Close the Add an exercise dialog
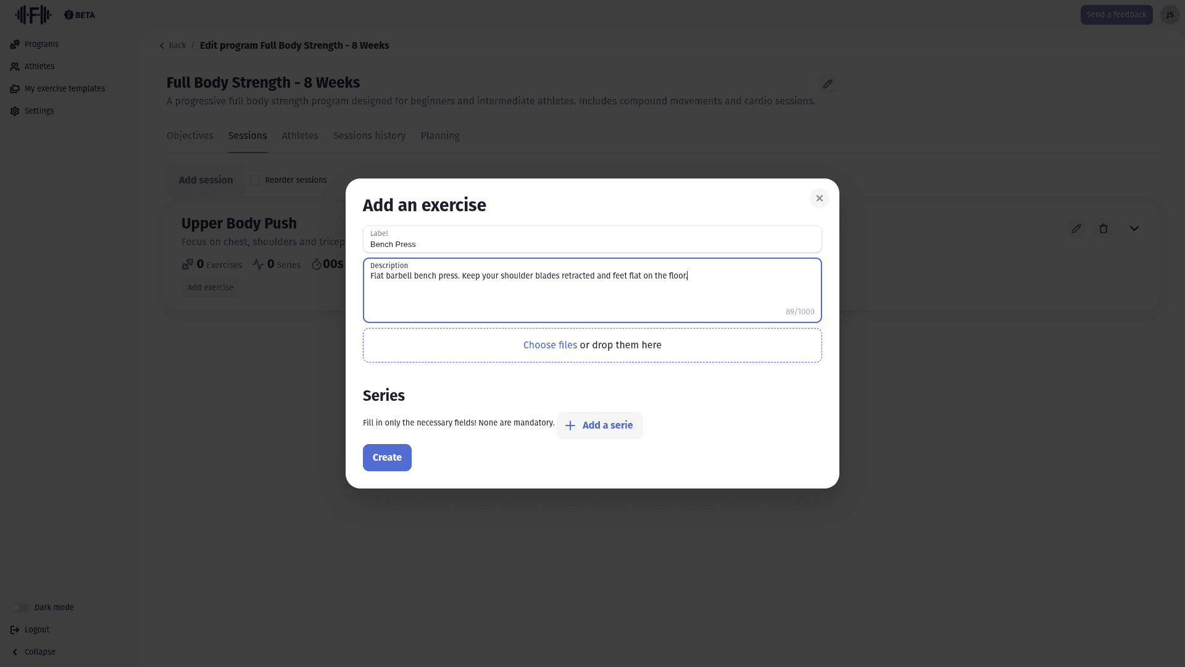 click(820, 198)
